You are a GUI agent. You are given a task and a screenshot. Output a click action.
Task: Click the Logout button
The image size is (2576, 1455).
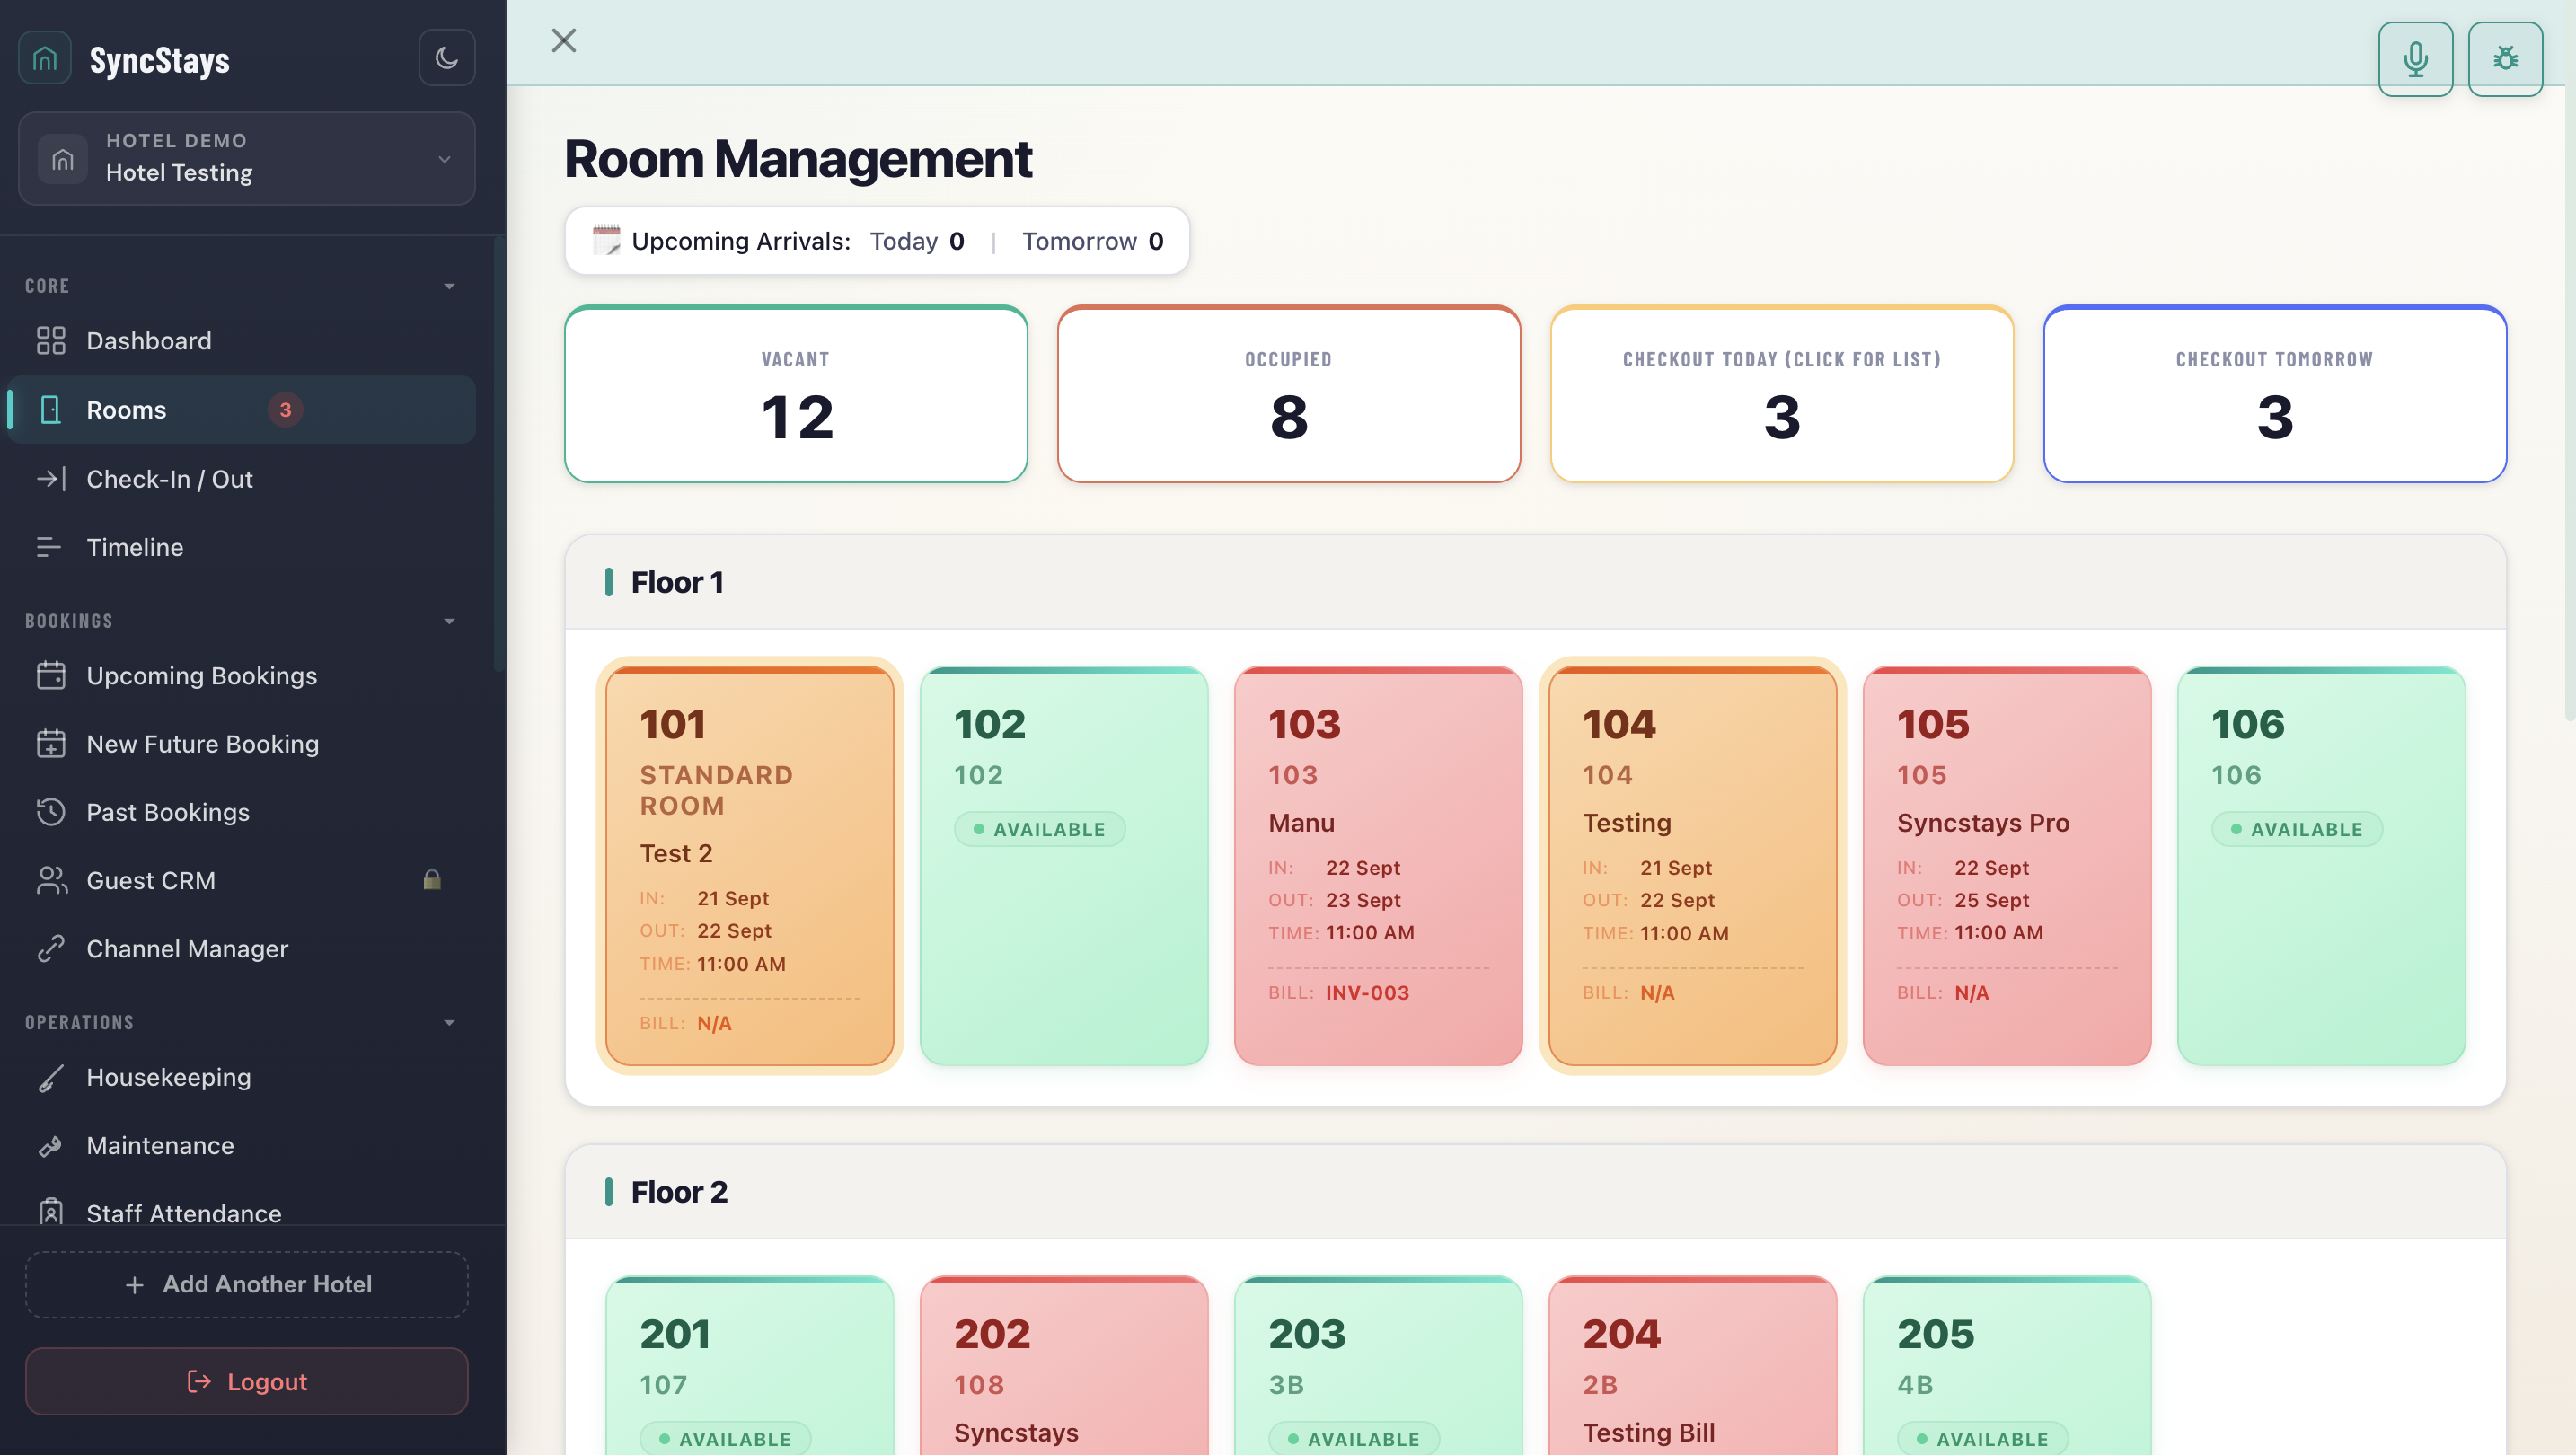tap(246, 1381)
